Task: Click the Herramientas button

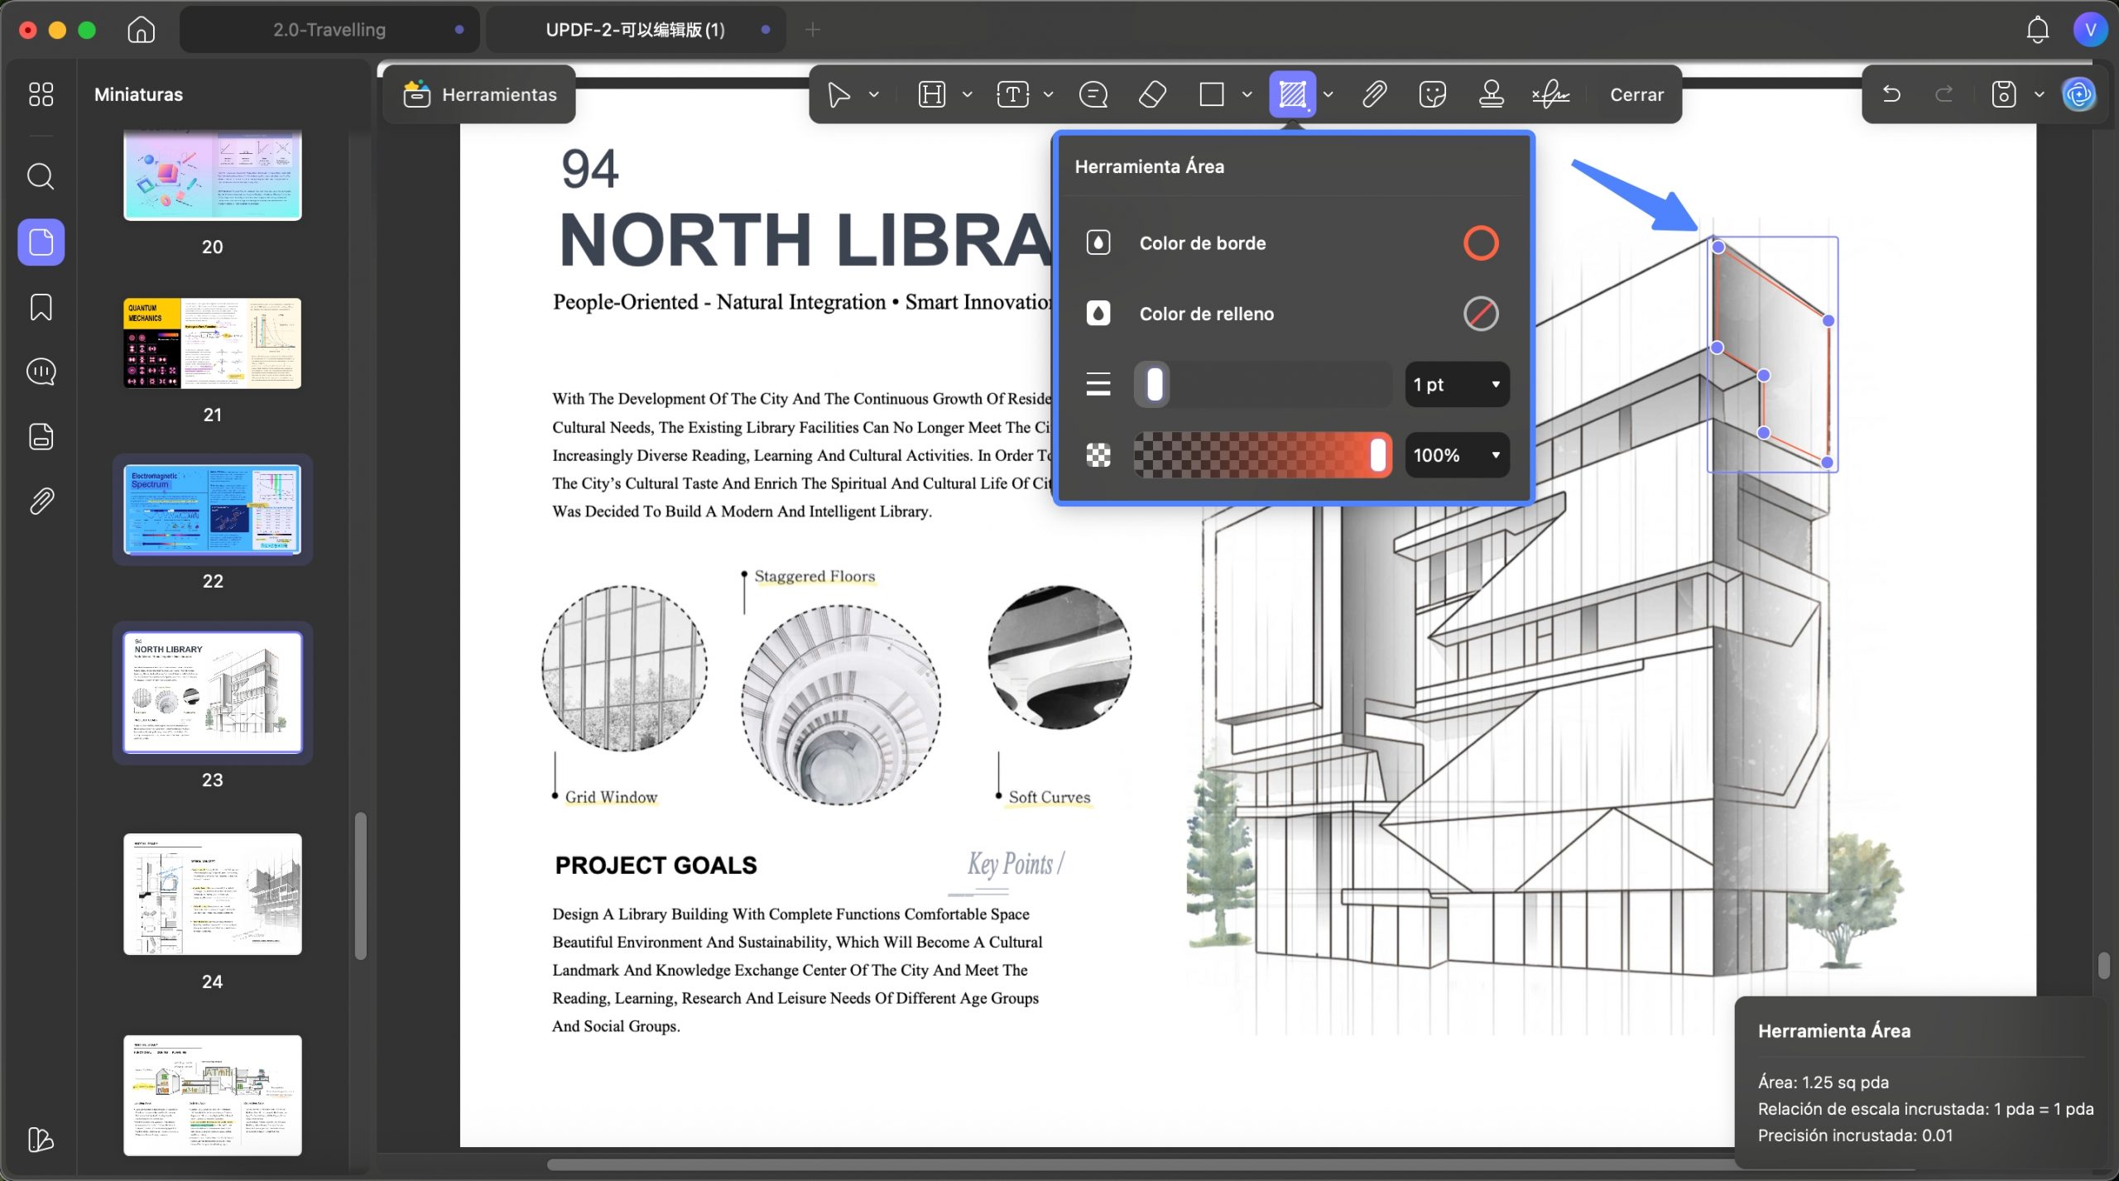Action: (479, 94)
